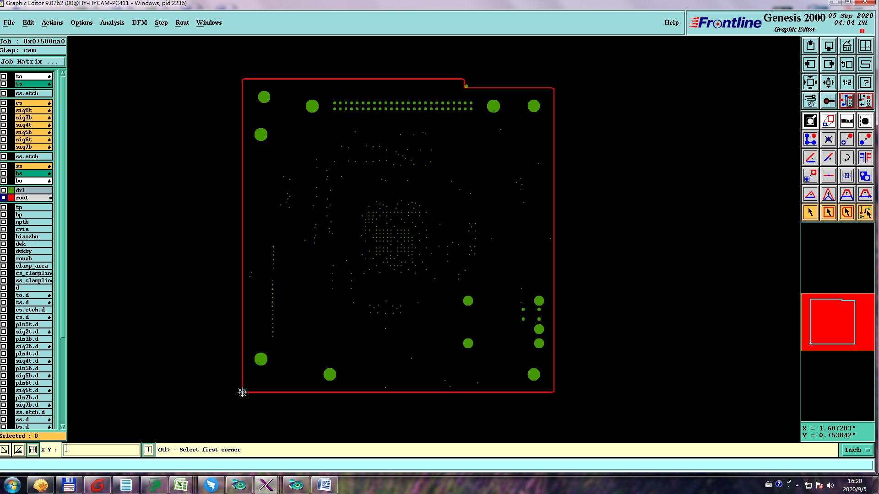The width and height of the screenshot is (879, 494).
Task: Select the plain arrow select tool
Action: point(810,212)
